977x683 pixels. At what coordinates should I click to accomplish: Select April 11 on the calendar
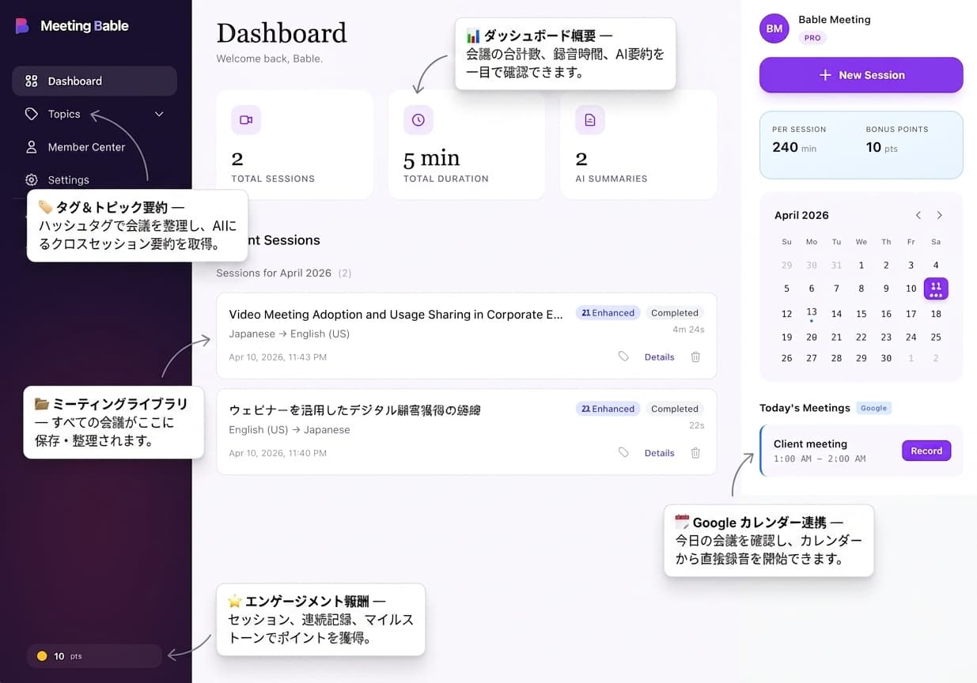[936, 289]
